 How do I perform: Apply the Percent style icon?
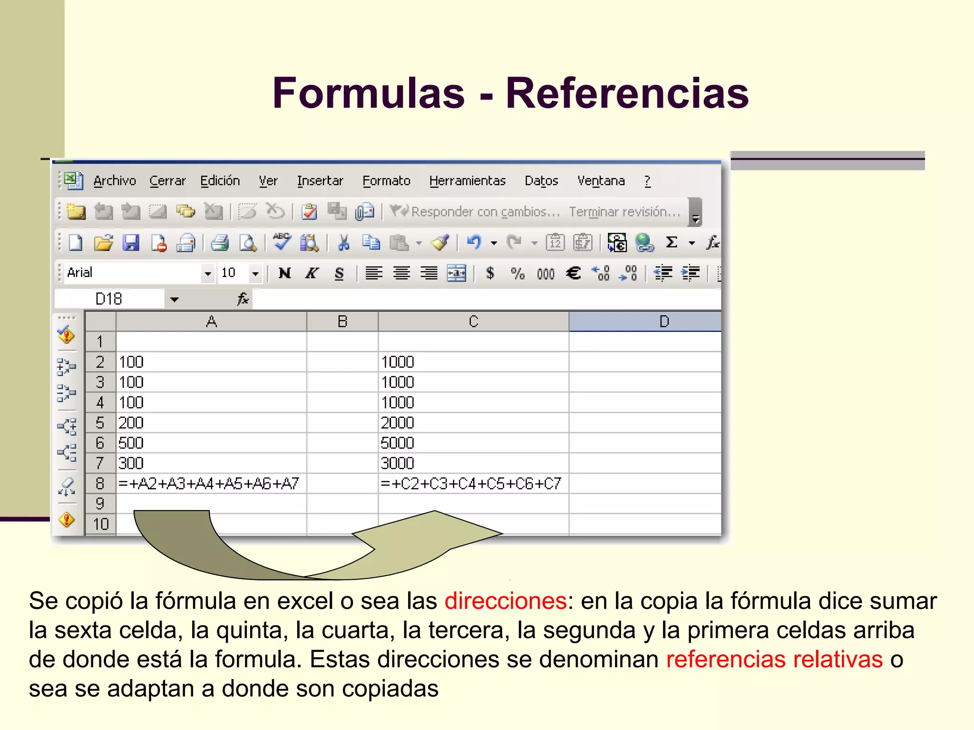(517, 273)
